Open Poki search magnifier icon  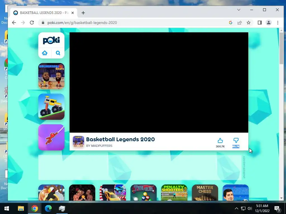coord(58,53)
